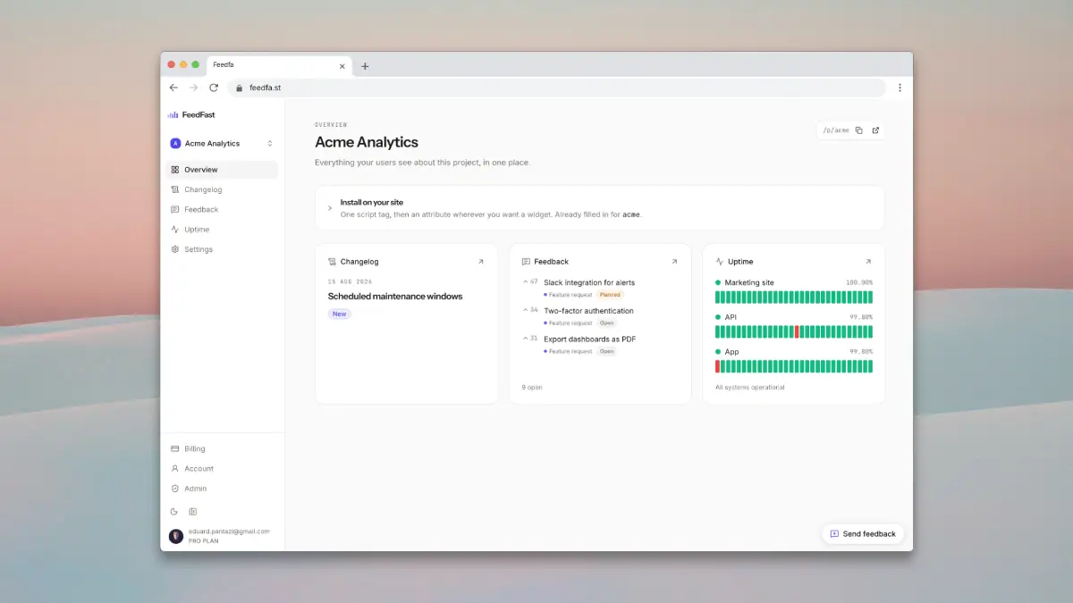1073x603 pixels.
Task: Go to Feedback in the sidebar
Action: click(222, 209)
